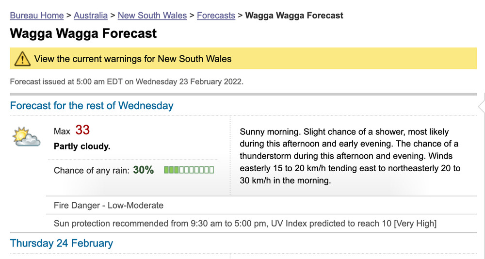Click the Fire Danger Low-Moderate row
485x259 pixels.
click(261, 205)
